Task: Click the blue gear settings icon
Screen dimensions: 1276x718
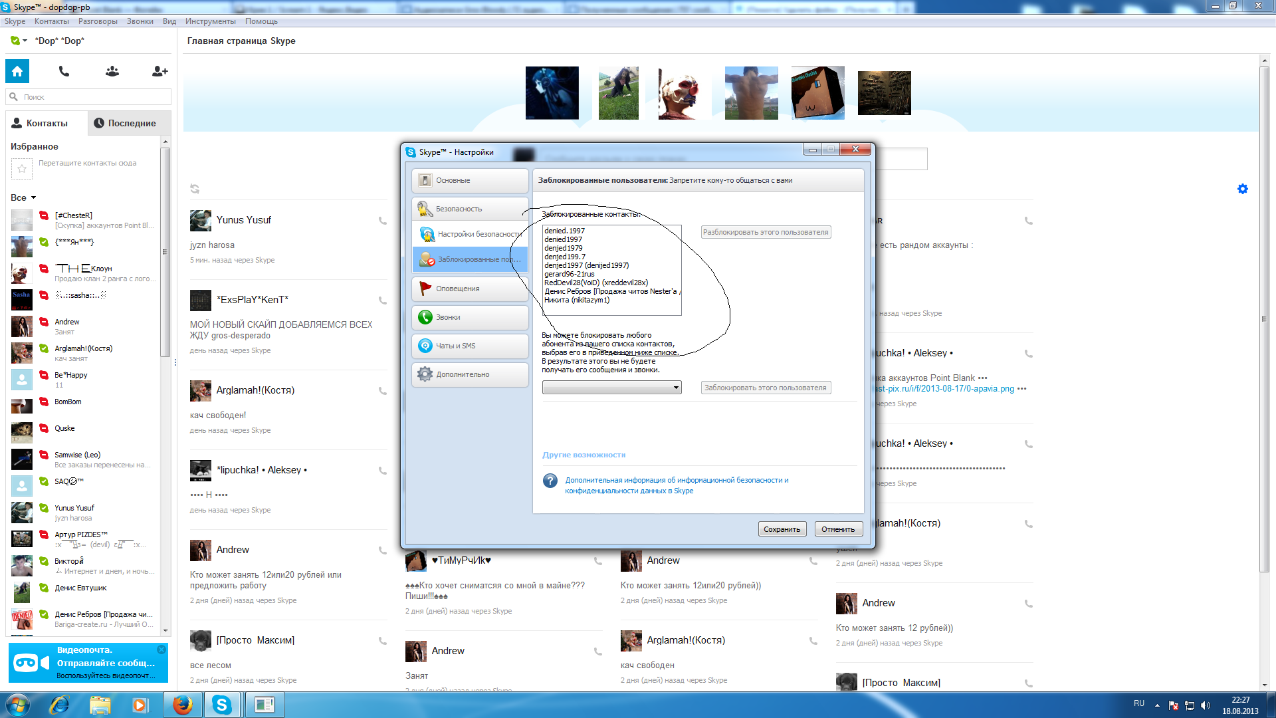Action: coord(1242,189)
